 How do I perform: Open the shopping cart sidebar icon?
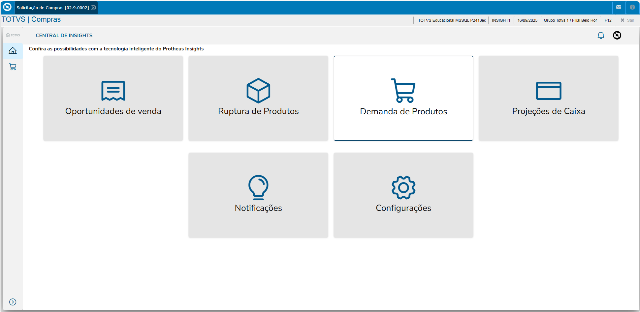pyautogui.click(x=13, y=67)
